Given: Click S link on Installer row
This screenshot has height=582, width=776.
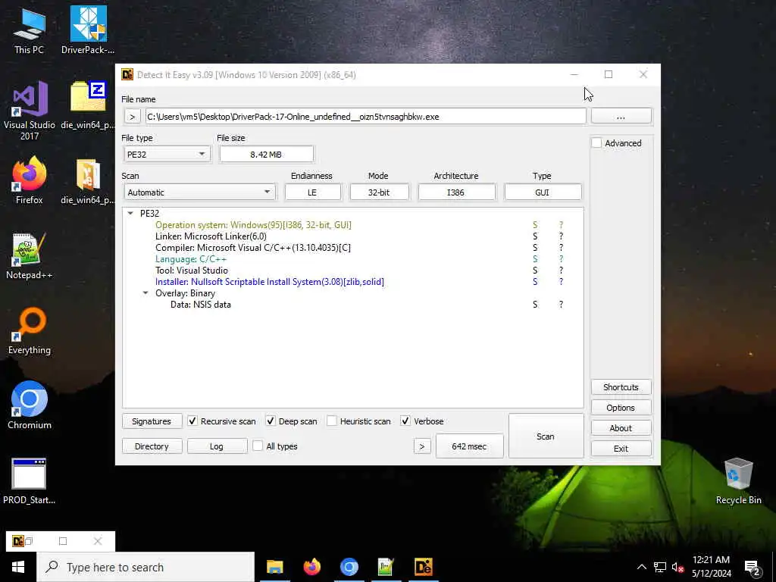Looking at the screenshot, I should point(535,282).
